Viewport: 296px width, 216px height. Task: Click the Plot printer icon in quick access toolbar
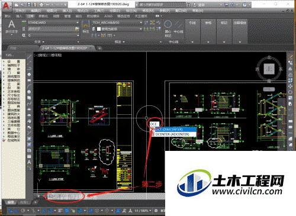click(41, 5)
